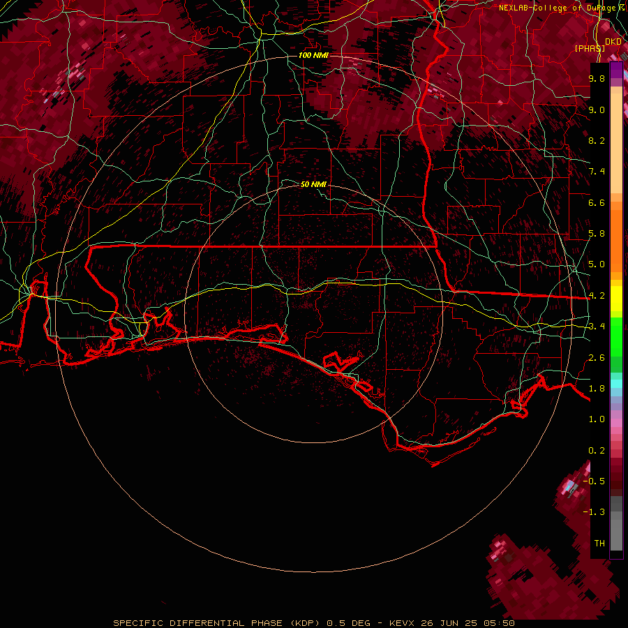
Task: Click "SPECIFIC DIFFERENTIAL PHASE (KDP)" caption text
Action: 216,623
